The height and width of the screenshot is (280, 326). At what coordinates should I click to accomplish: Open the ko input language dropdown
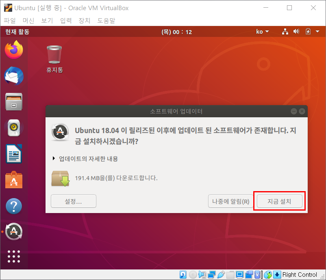262,32
